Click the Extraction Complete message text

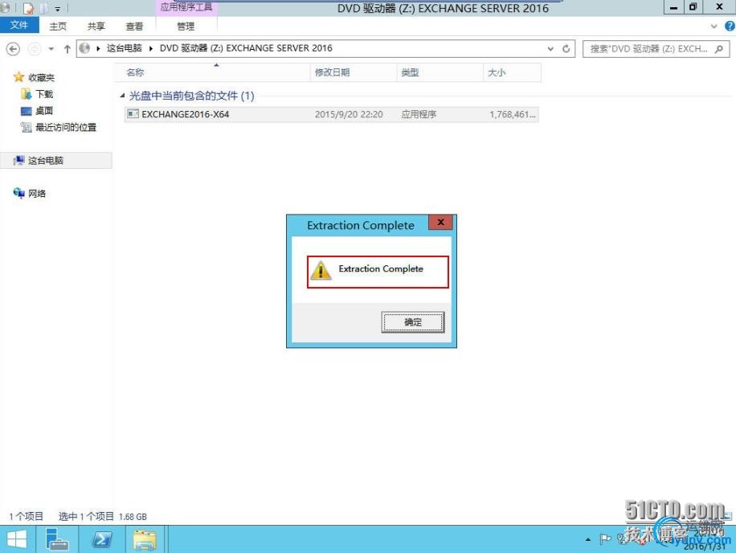click(x=381, y=269)
